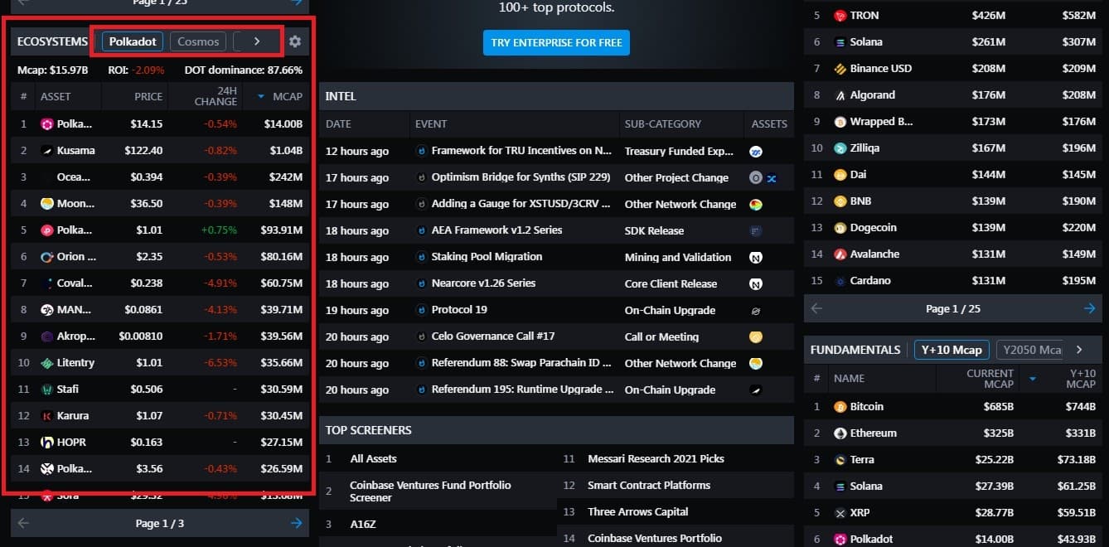Switch to Y2050 Mcap fundamentals tab
Viewport: 1109px width, 547px height.
point(1029,350)
